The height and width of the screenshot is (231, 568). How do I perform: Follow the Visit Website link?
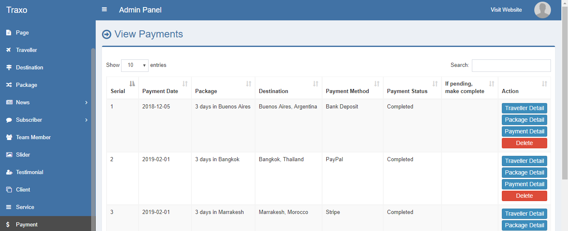click(x=506, y=10)
